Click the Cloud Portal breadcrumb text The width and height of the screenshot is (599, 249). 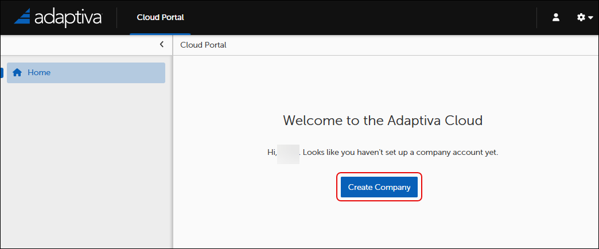(203, 45)
